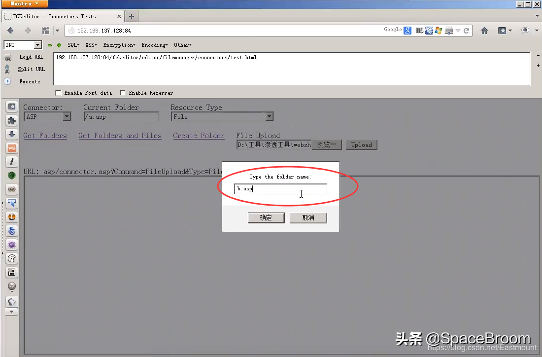Click the browser Forward arrow
This screenshot has height=357, width=542.
tap(28, 31)
